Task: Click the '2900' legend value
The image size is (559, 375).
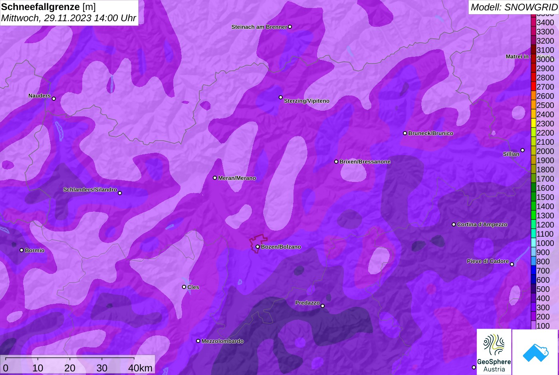Action: [x=545, y=68]
